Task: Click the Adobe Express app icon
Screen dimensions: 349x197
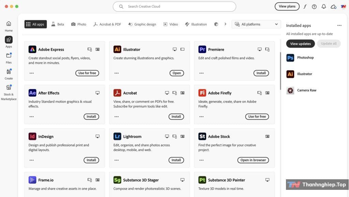Action: [x=32, y=49]
